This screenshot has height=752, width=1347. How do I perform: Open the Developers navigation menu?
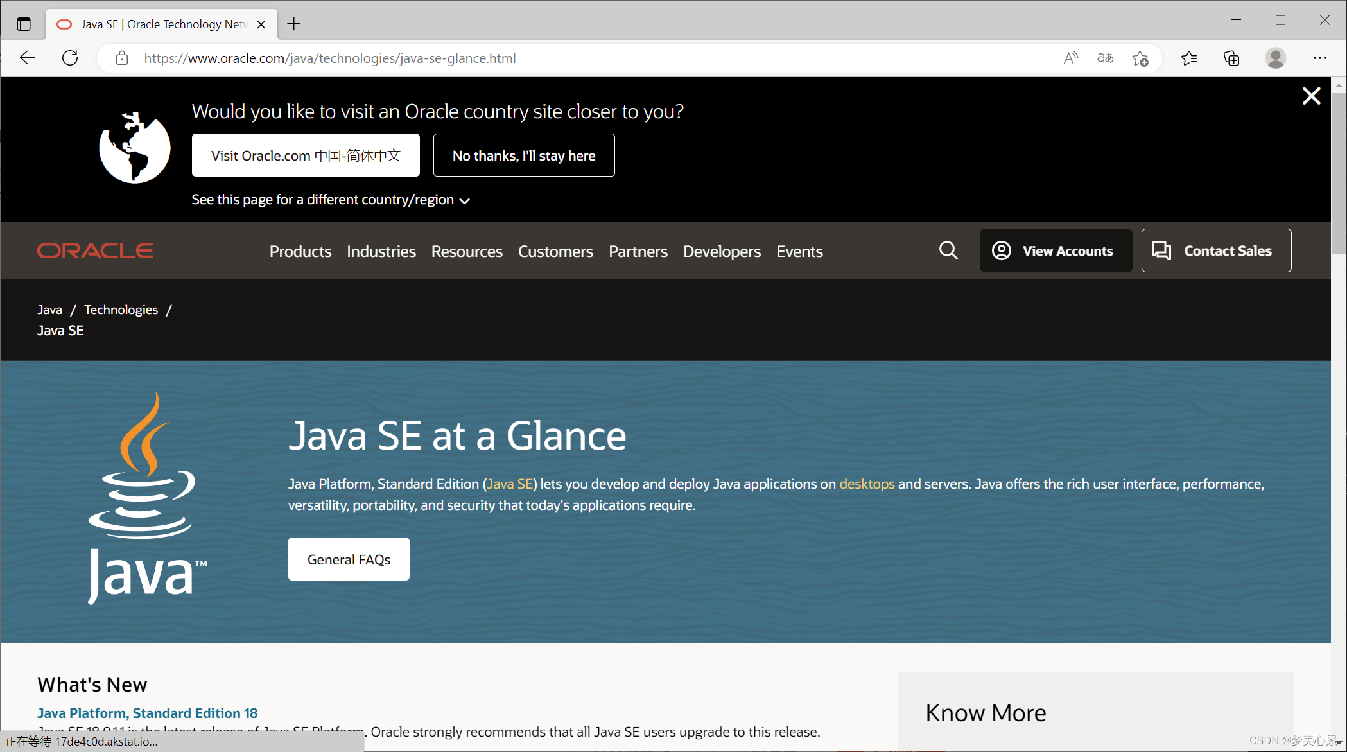point(722,251)
